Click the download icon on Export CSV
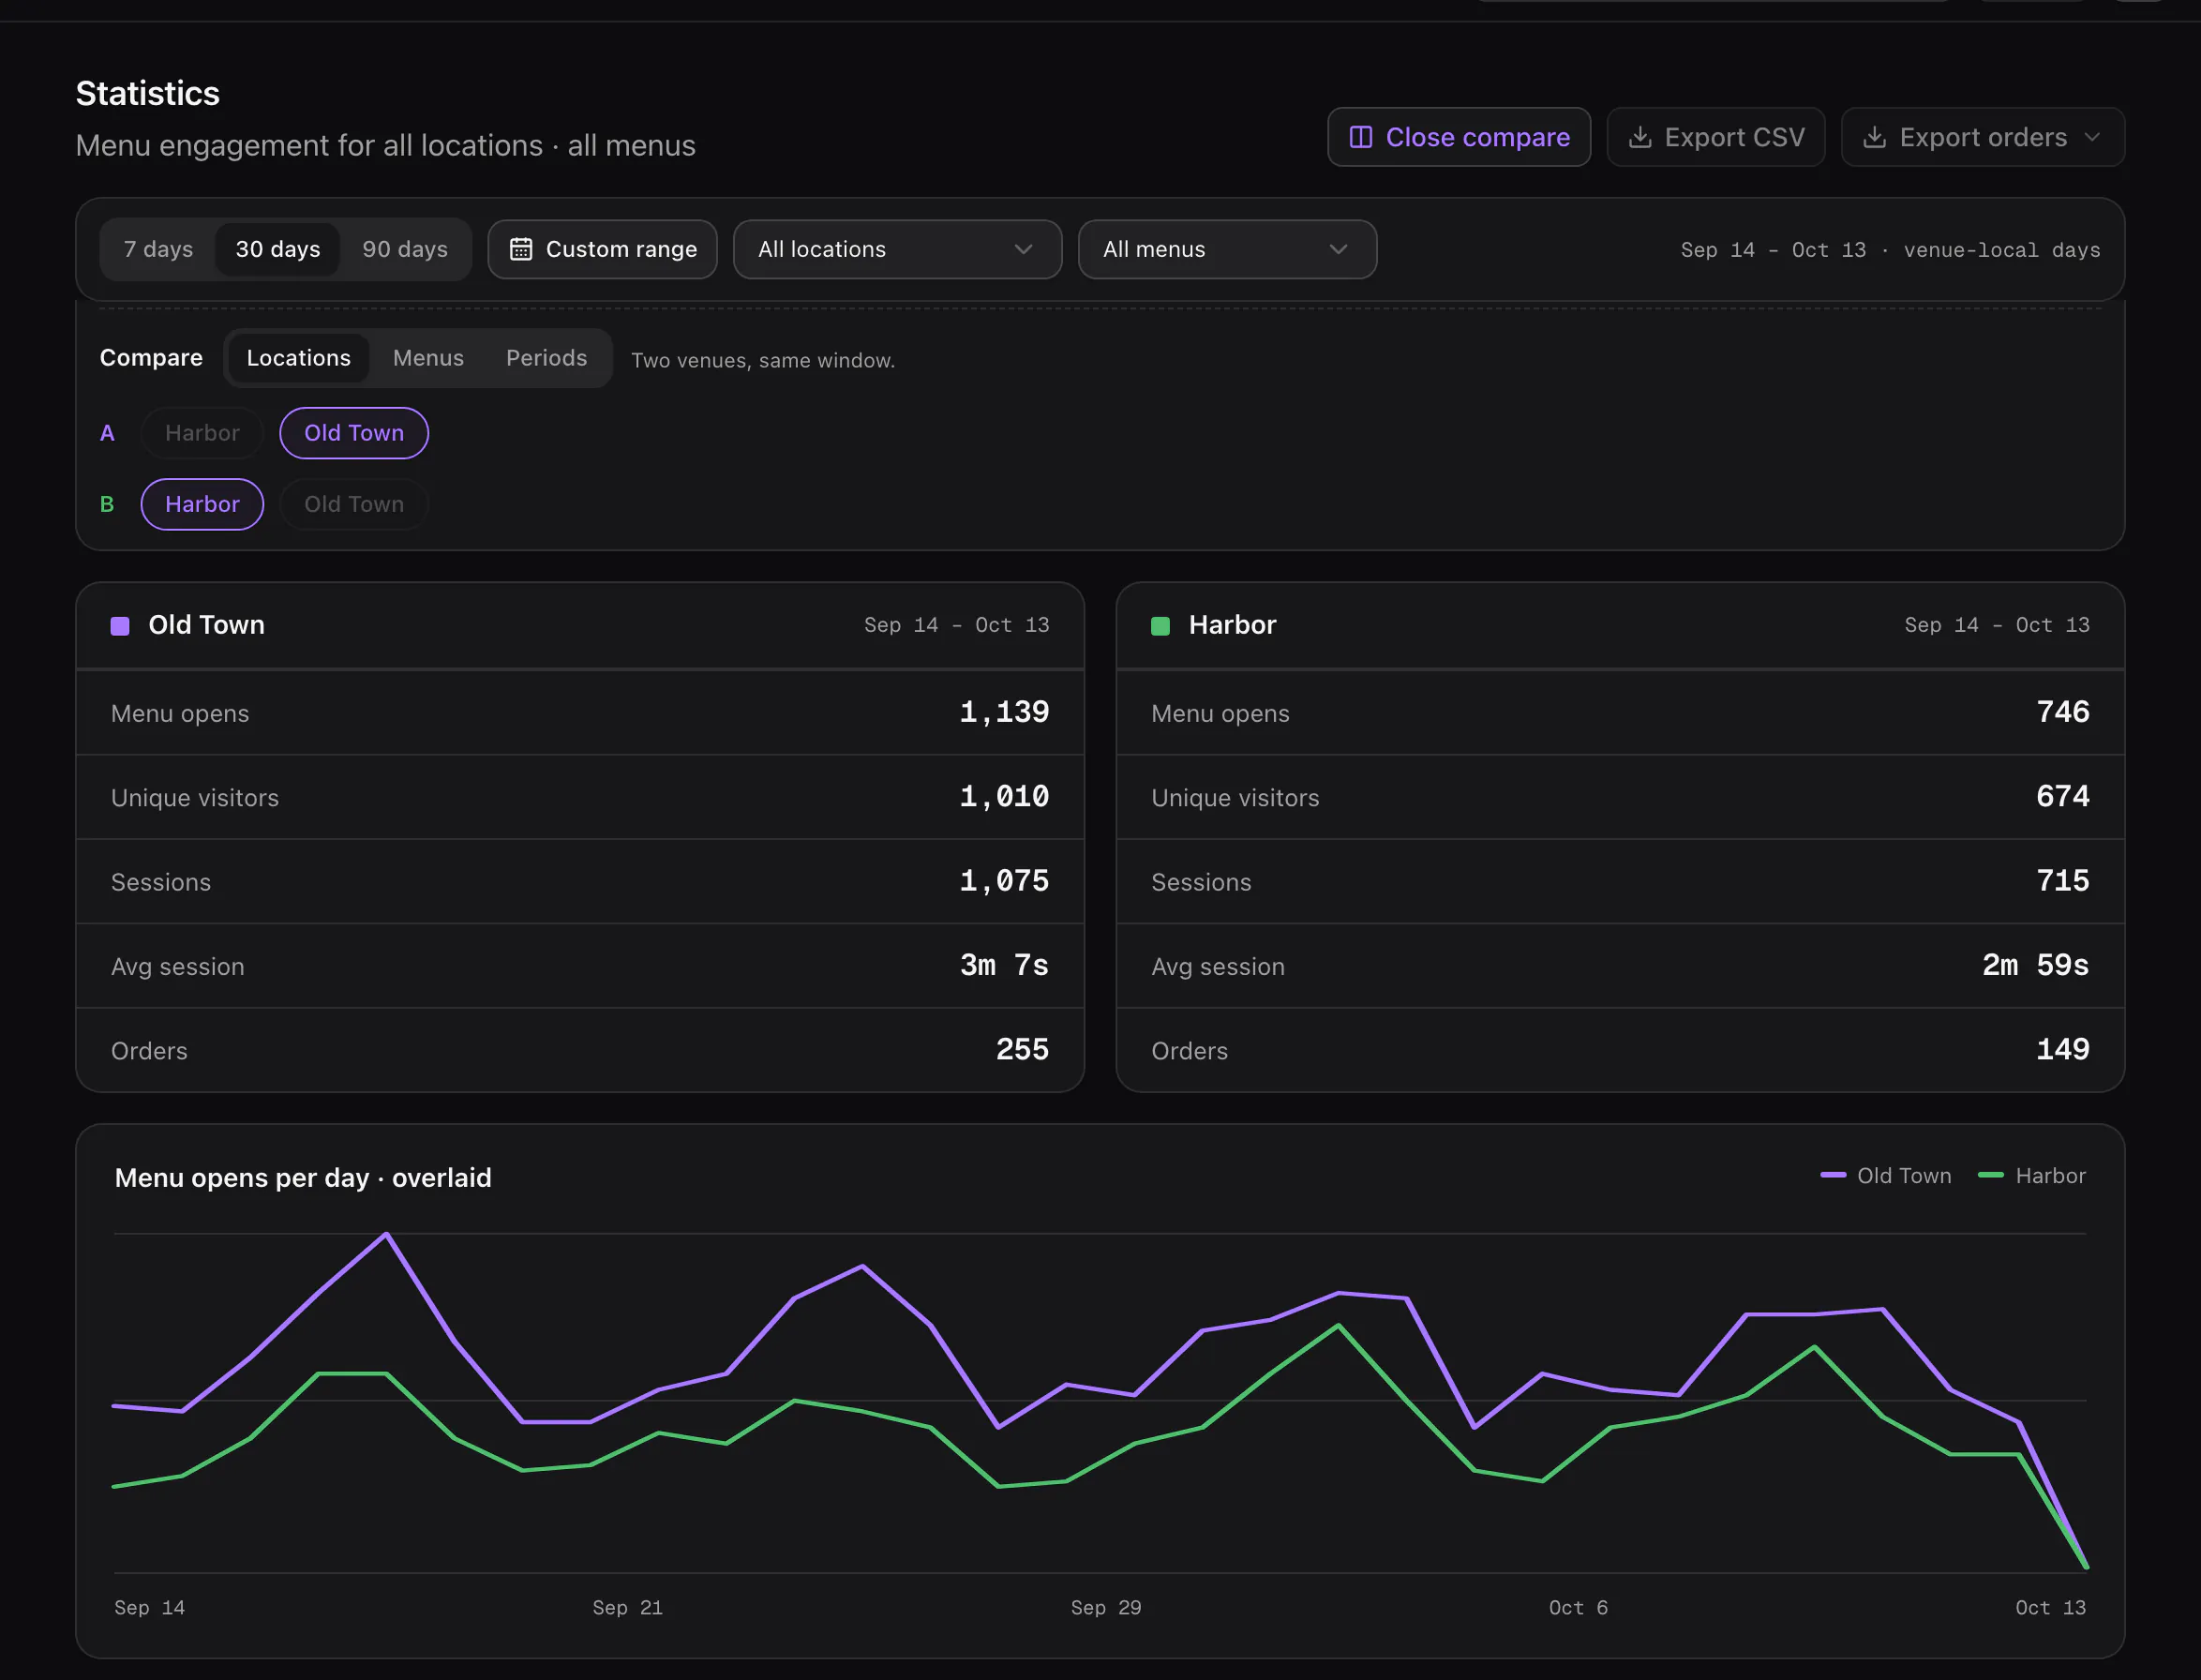This screenshot has width=2201, height=1680. coord(1640,137)
